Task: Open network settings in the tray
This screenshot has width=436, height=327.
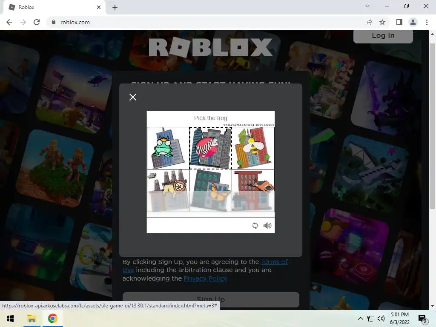Action: (371, 318)
